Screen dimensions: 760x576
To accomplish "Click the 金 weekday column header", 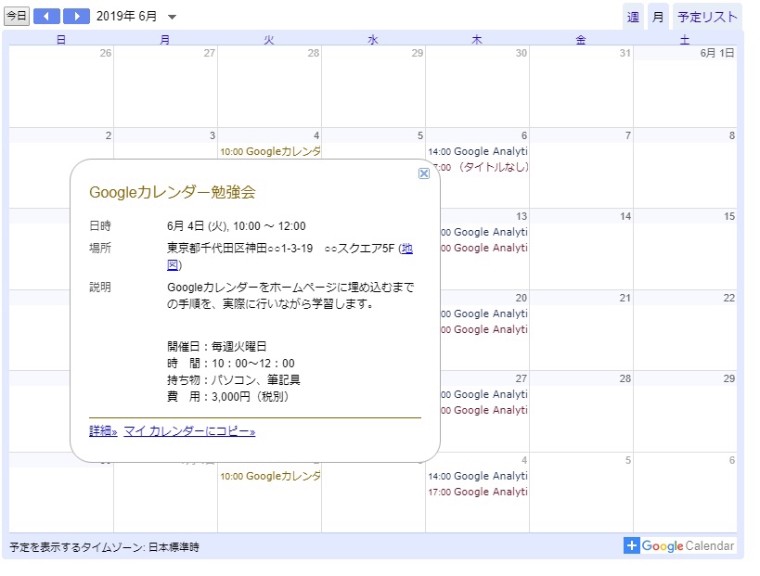I will 581,40.
